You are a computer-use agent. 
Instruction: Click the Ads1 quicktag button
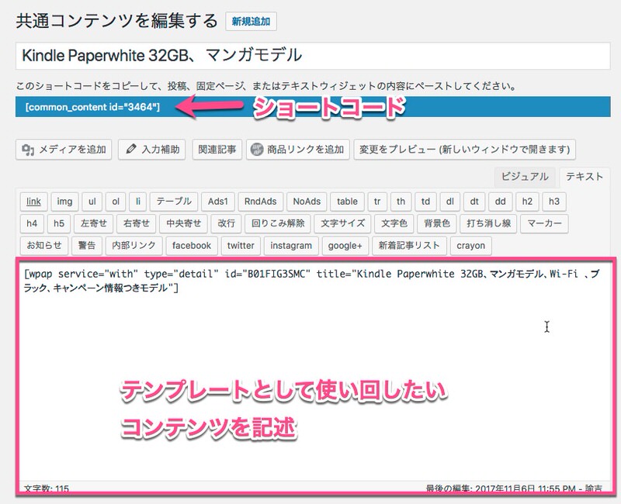coord(218,202)
